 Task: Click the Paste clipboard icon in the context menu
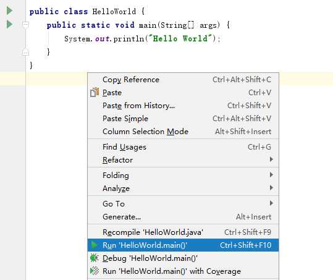[x=95, y=92]
